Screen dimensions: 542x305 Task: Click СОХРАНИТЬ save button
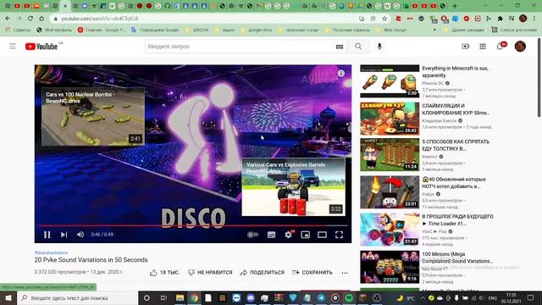pos(312,273)
